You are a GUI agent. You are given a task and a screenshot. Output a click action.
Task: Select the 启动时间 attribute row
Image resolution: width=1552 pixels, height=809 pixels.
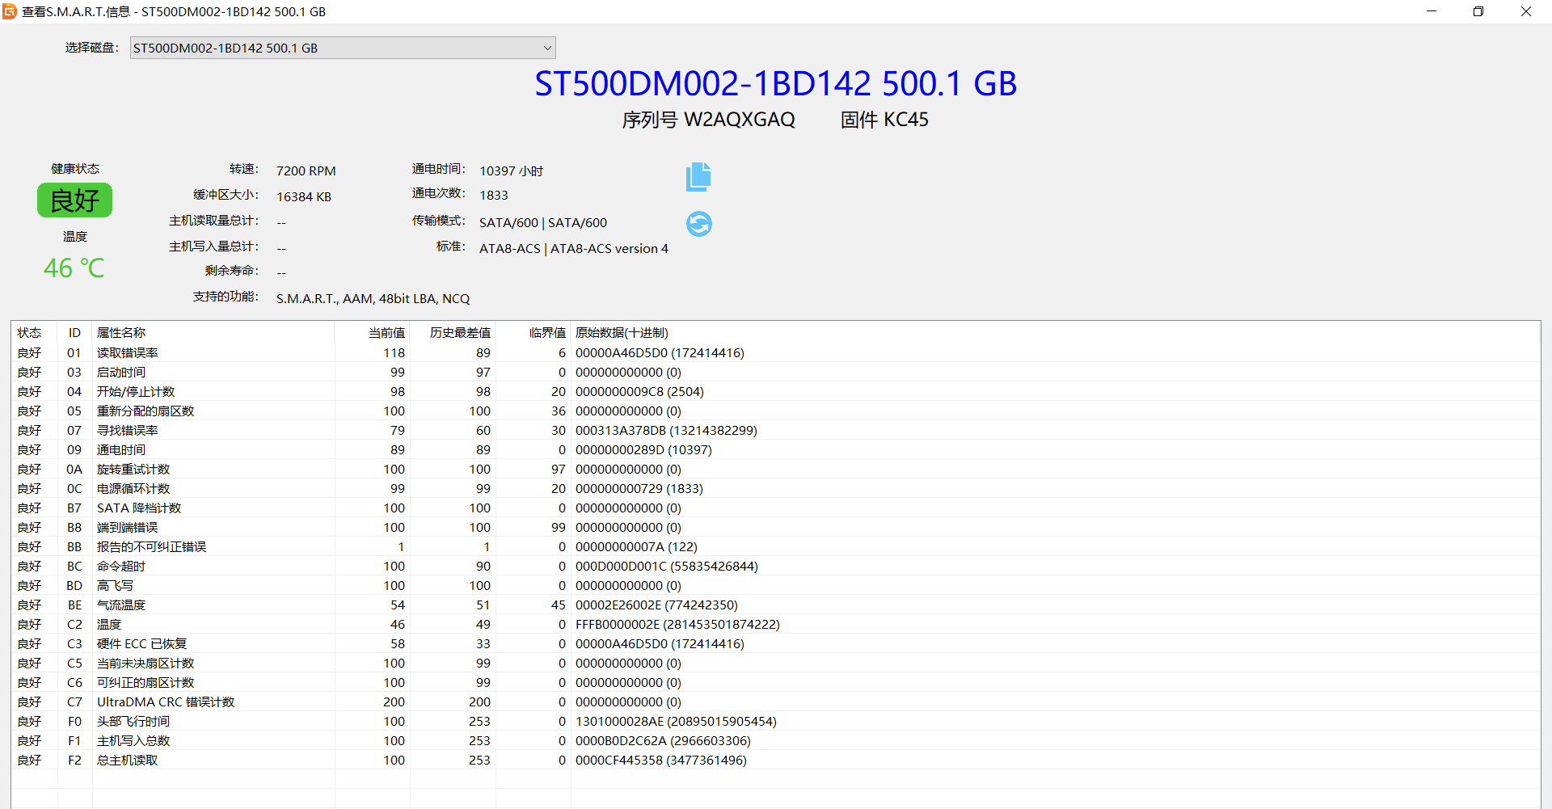(776, 373)
